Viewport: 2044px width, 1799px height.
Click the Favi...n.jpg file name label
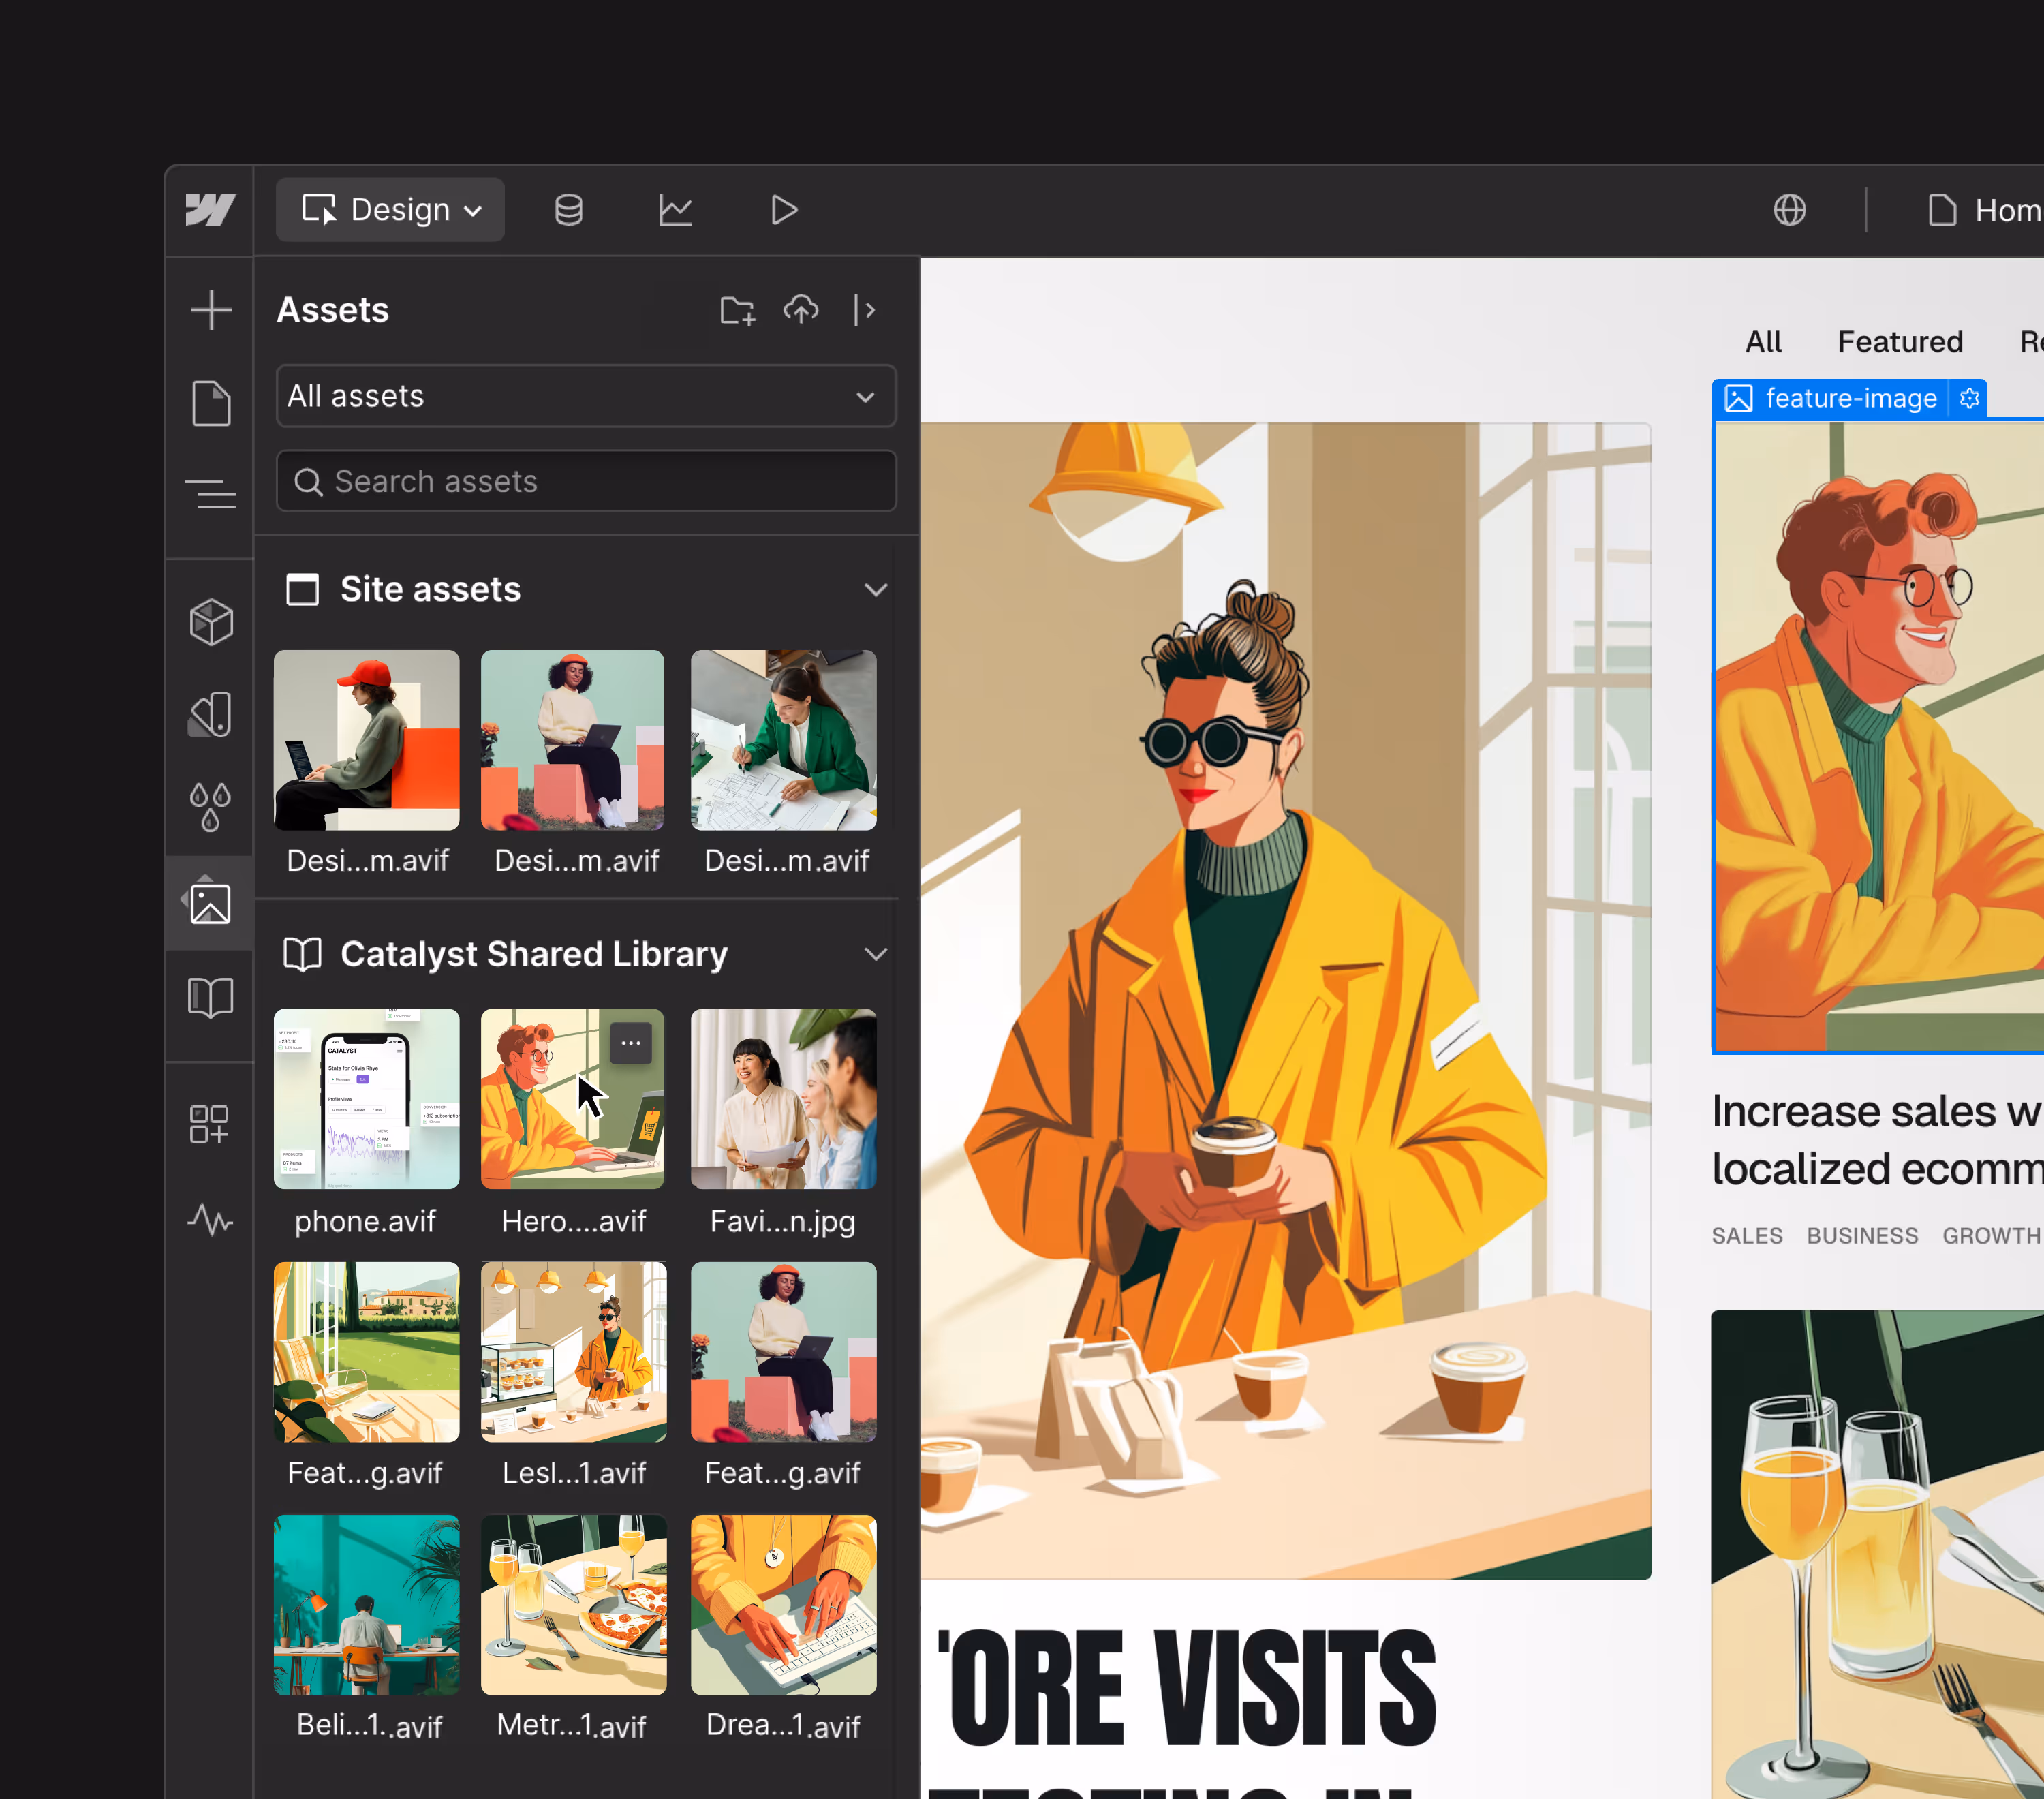click(782, 1221)
